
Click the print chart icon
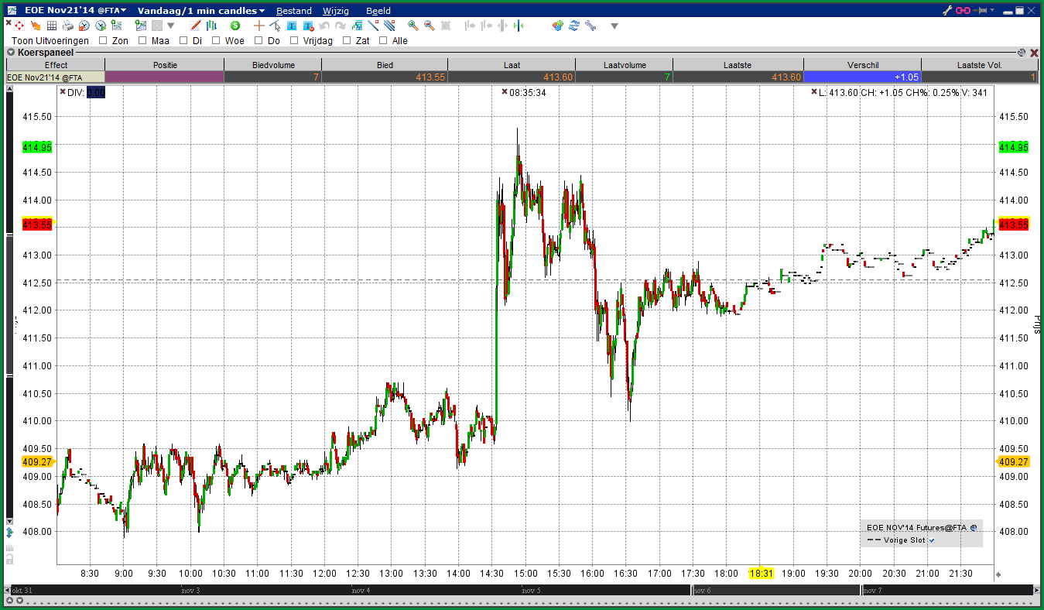pos(68,26)
